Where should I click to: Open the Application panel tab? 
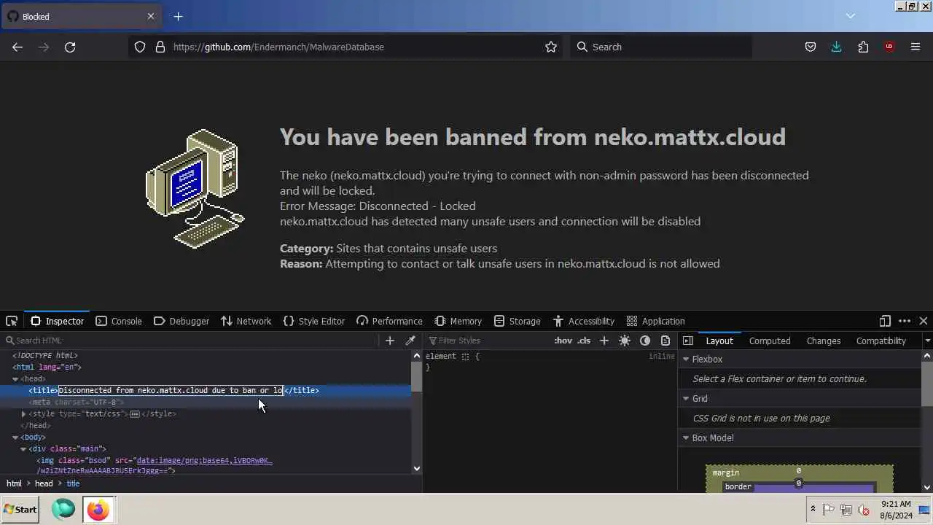[656, 321]
